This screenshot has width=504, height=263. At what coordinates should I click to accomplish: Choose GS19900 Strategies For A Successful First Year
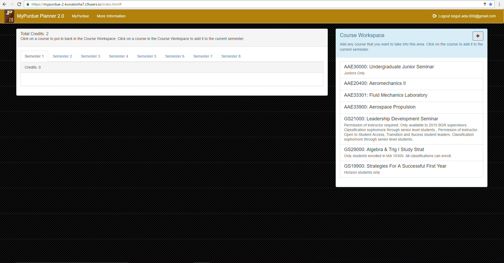click(x=411, y=169)
